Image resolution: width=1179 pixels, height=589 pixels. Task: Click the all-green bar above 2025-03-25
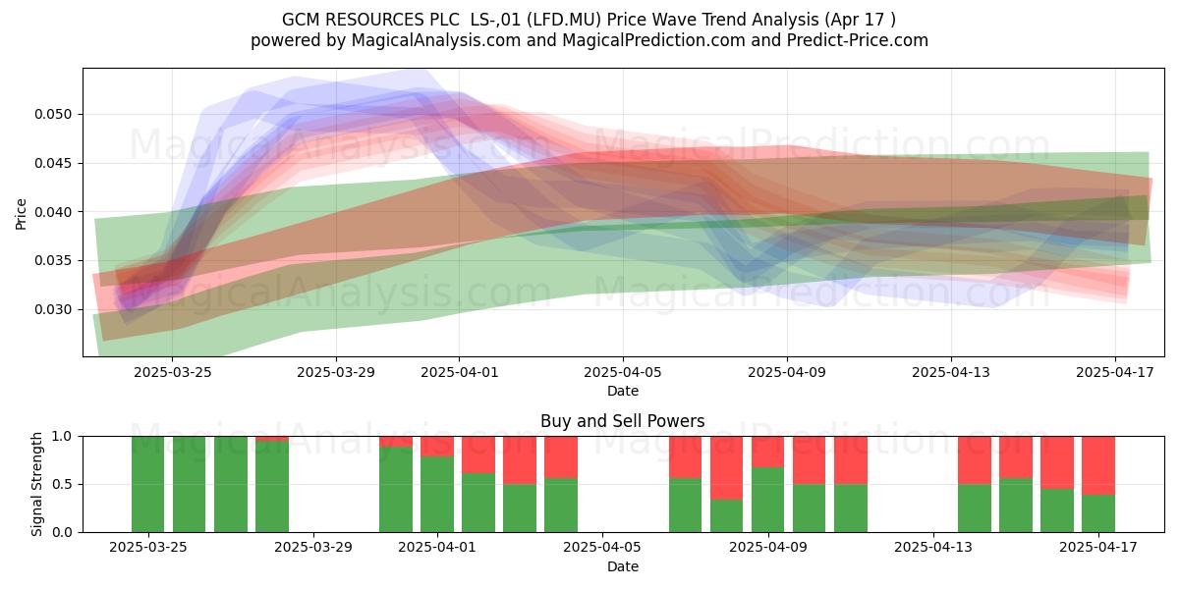[x=148, y=484]
